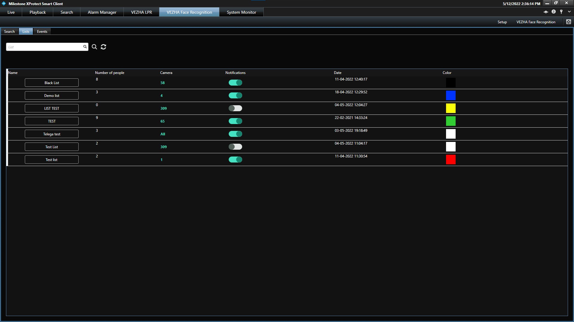Click the white color swatch of Telega test
Viewport: 574px width, 322px height.
[451, 134]
